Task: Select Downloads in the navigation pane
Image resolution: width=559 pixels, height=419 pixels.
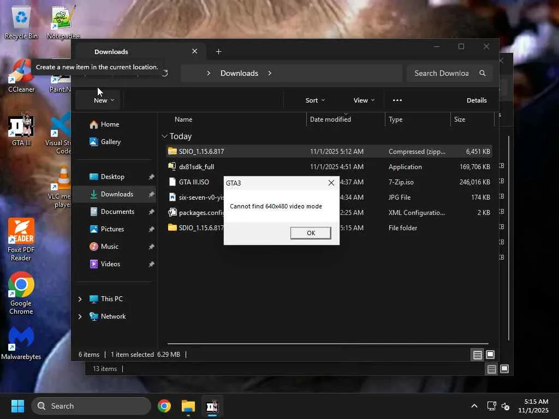Action: 115,194
